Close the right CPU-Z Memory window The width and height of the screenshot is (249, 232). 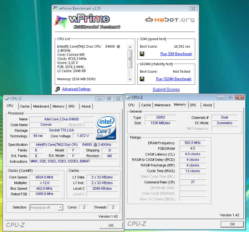(x=240, y=98)
